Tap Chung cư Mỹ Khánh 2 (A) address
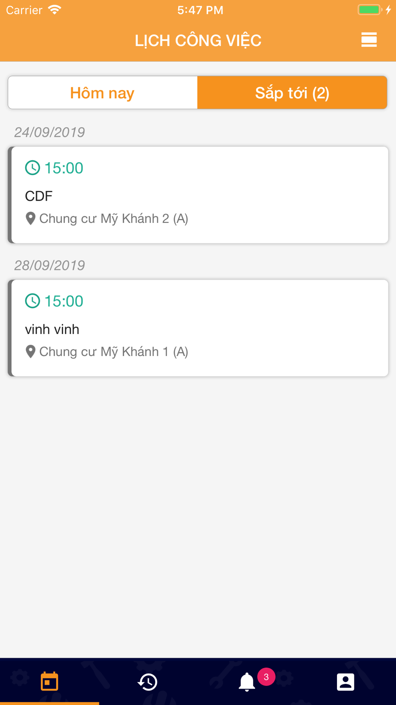Screen dimensions: 396x705 (114, 218)
